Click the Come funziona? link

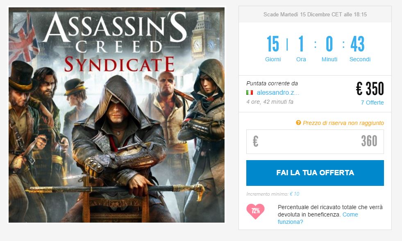click(318, 218)
